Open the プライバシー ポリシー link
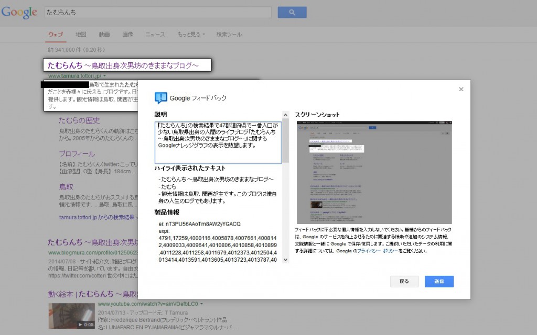The width and height of the screenshot is (537, 335). coord(378,251)
